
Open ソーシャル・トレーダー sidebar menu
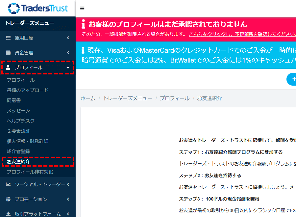[x=38, y=184]
